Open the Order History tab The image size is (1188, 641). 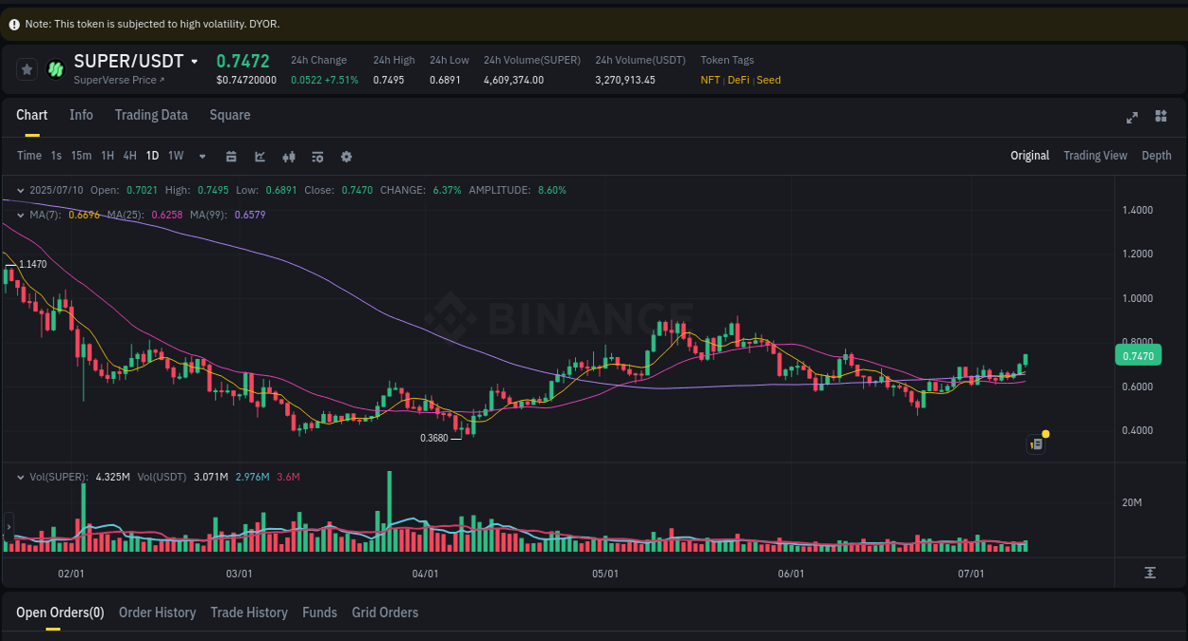click(x=157, y=613)
